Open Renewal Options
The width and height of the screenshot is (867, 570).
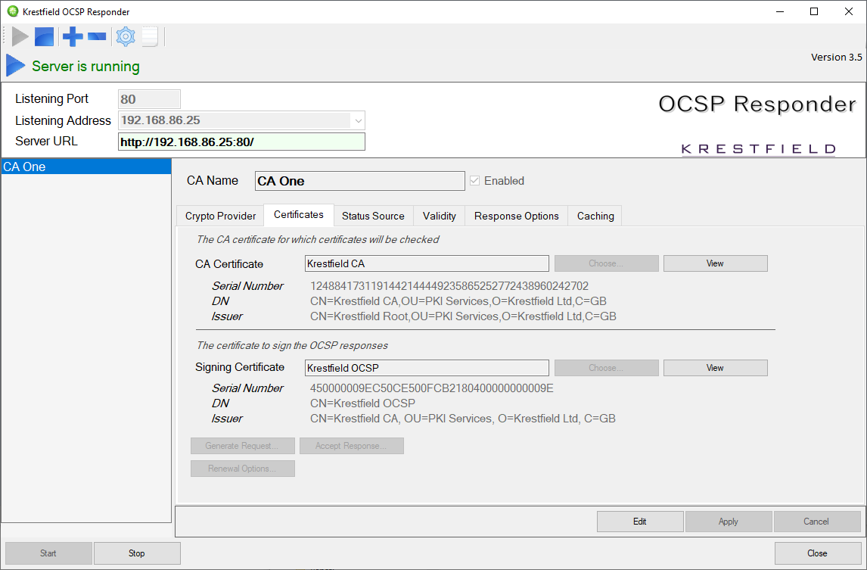243,469
